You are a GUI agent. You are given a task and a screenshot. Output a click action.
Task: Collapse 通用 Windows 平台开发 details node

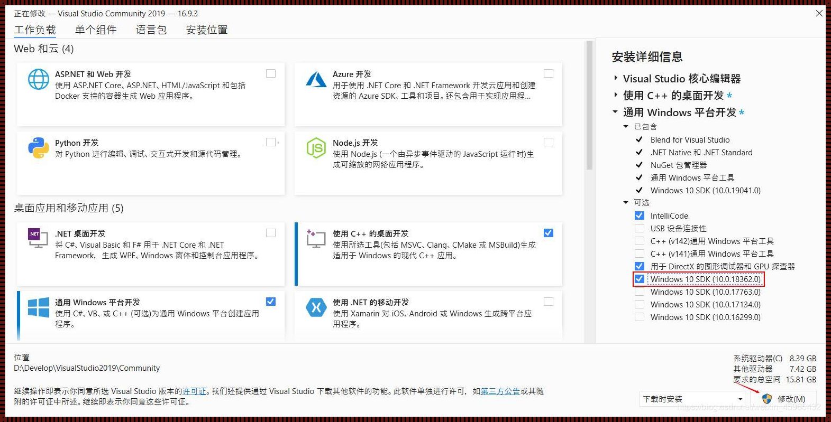(615, 112)
